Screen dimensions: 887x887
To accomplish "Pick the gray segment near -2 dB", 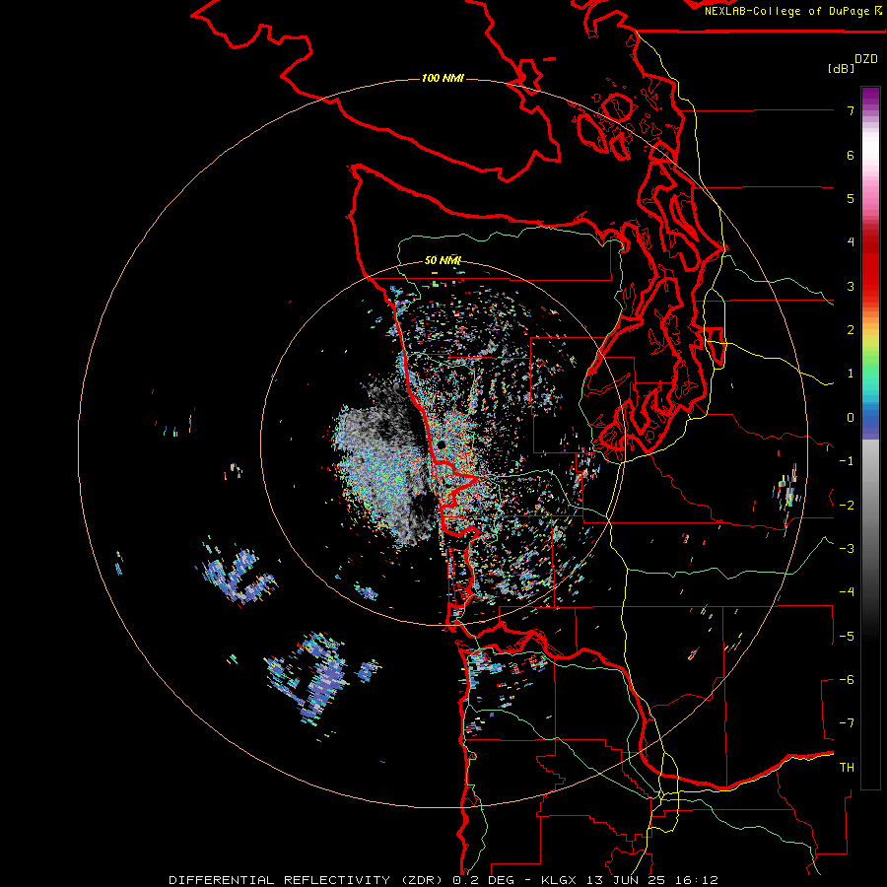I will click(x=870, y=505).
